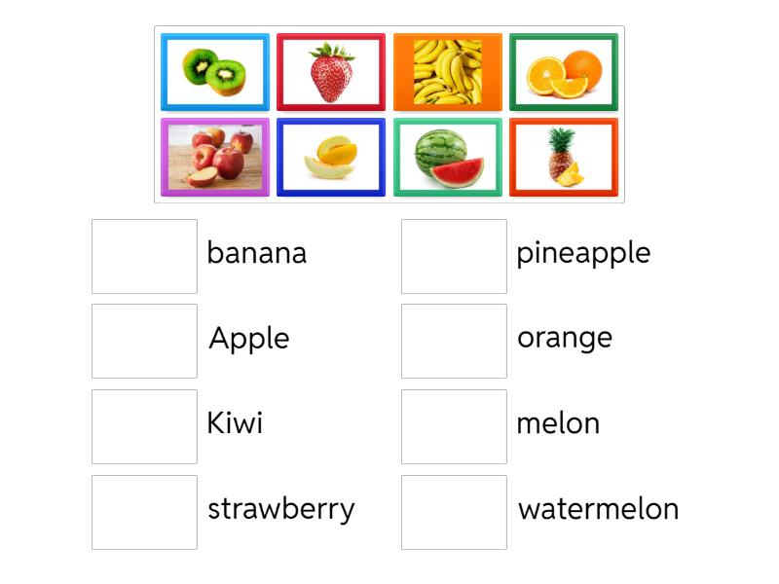Image resolution: width=779 pixels, height=584 pixels.
Task: Click the empty answer box beside watermelon
Action: click(453, 508)
